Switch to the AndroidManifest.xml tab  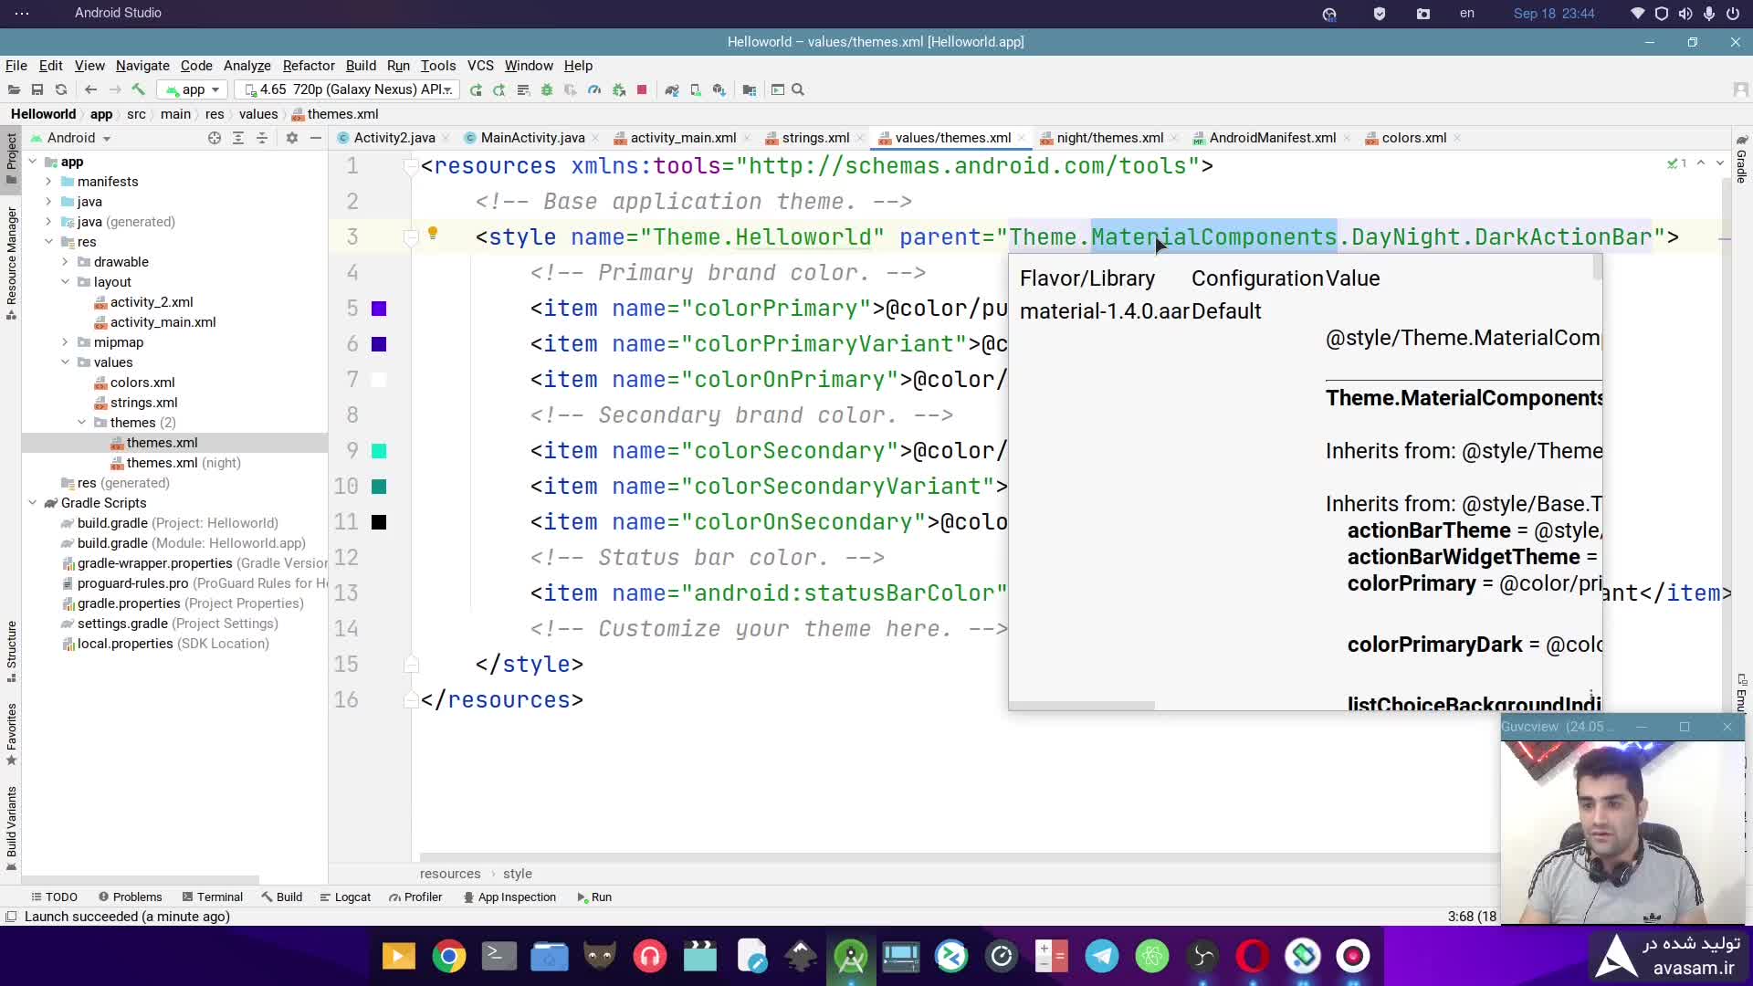[1272, 138]
